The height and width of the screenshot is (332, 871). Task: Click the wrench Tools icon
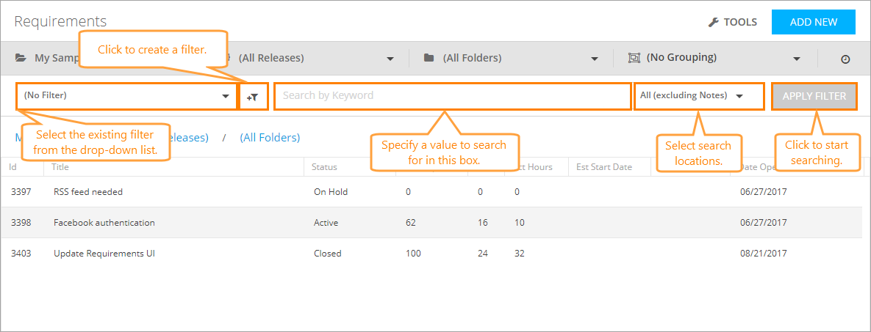[x=713, y=23]
